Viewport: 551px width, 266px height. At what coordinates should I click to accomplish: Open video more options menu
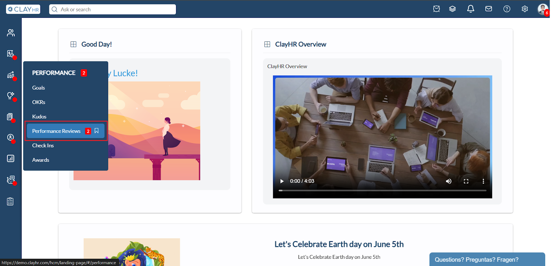click(483, 181)
